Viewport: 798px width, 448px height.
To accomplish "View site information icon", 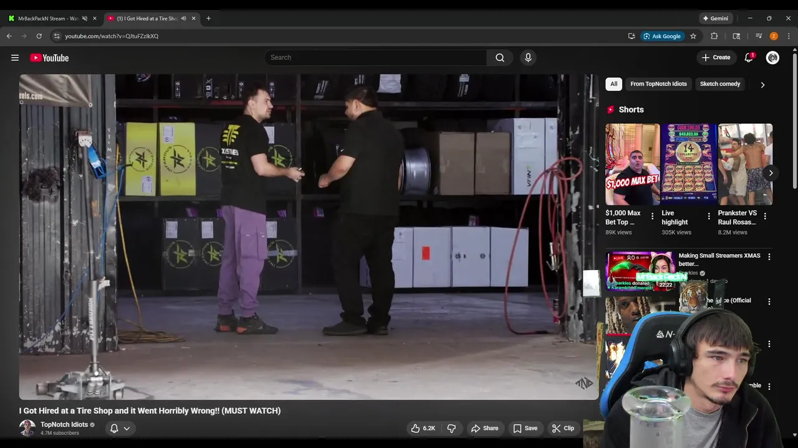I will tap(57, 36).
